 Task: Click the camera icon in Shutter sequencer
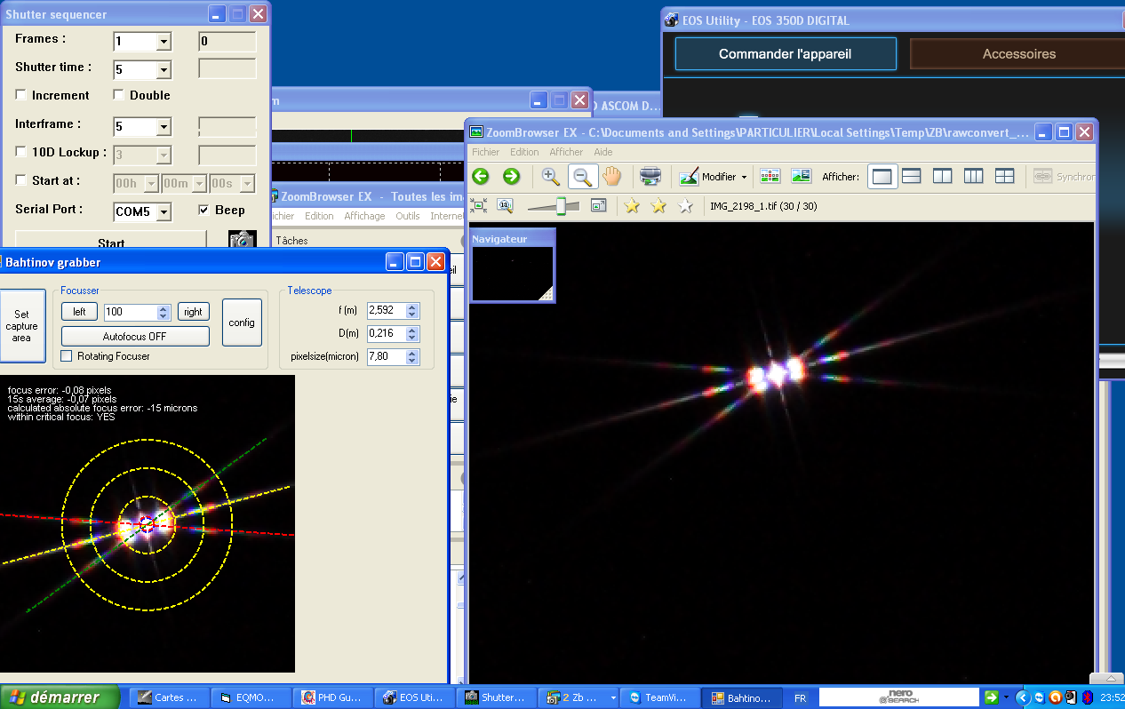pos(242,241)
